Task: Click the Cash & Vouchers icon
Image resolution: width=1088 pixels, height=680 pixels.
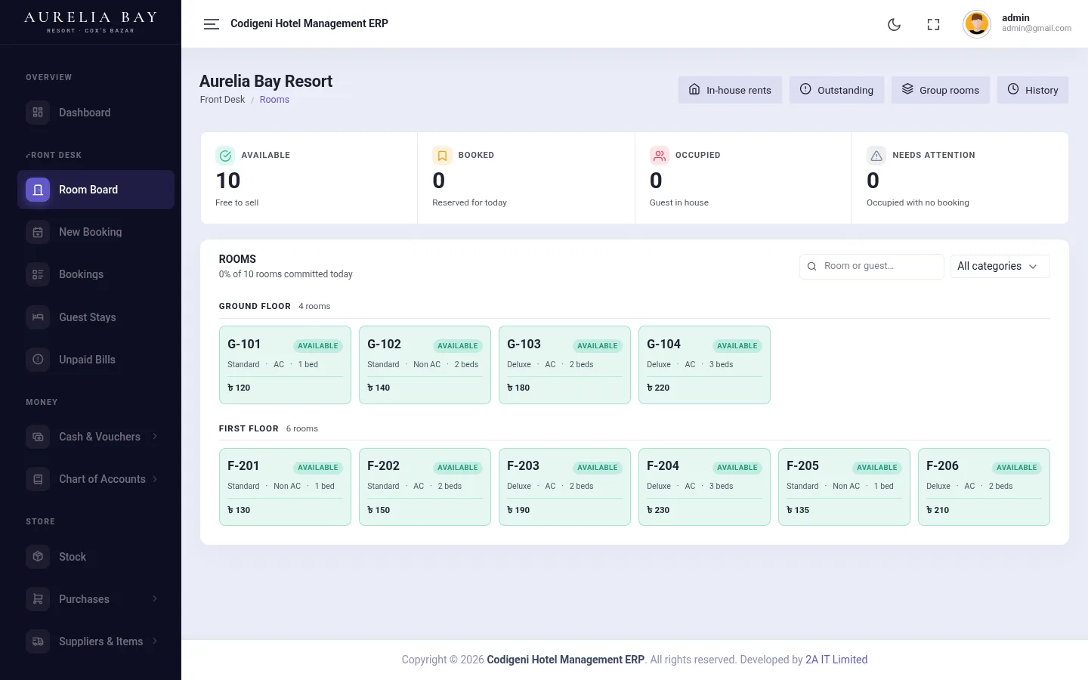Action: pos(38,437)
